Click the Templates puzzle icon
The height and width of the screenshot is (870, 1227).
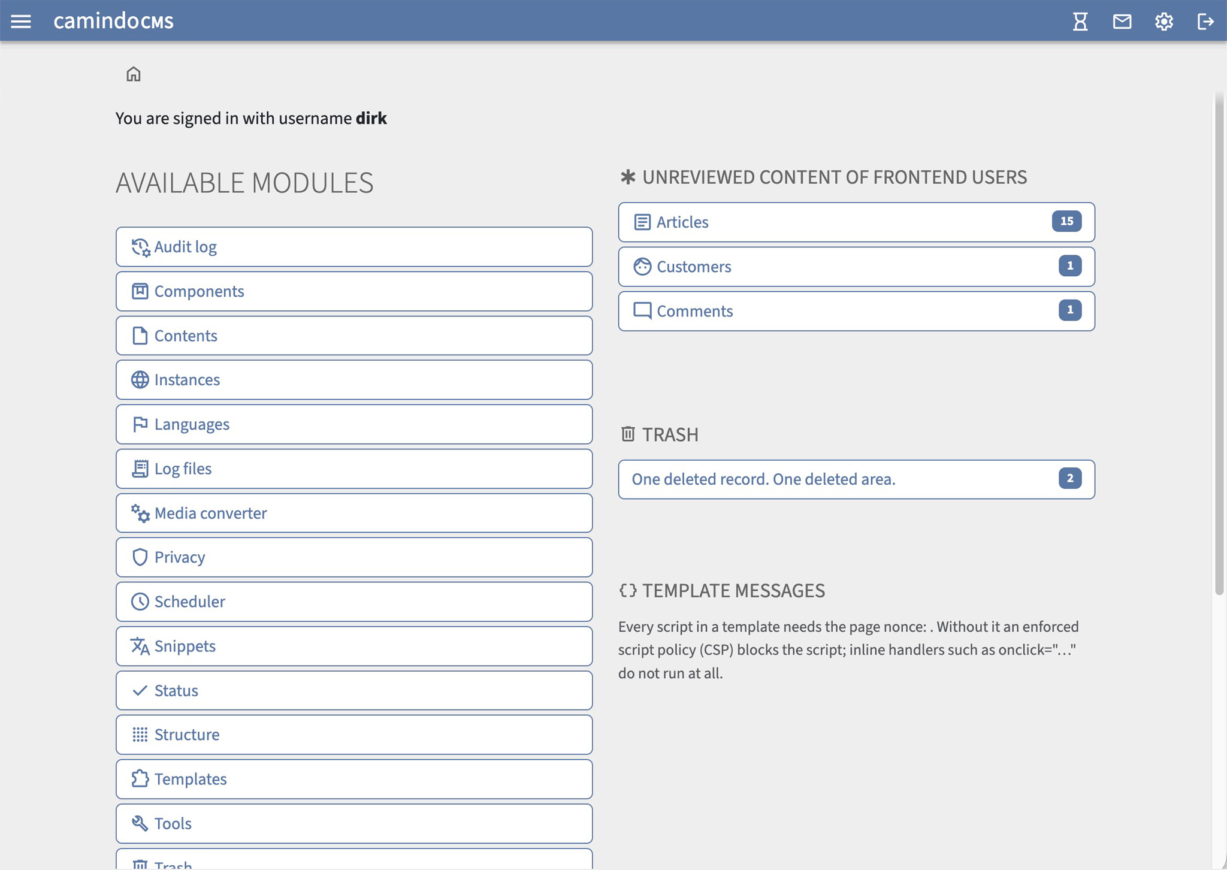(140, 779)
